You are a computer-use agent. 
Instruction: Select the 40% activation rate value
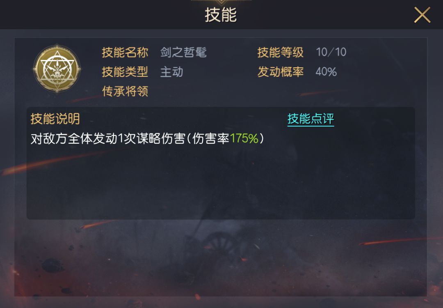point(326,72)
